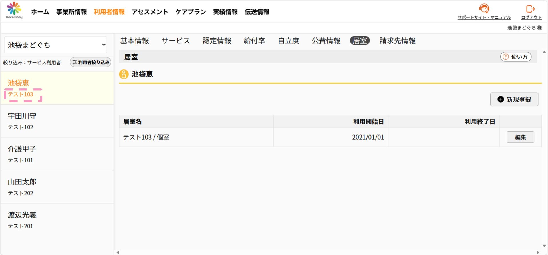Click テスト102 under 宇田川守

pos(21,127)
